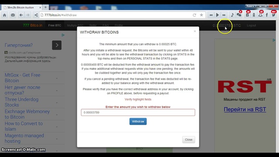The height and width of the screenshot is (157, 279).
Task: Open How to Convert to Islam link
Action: (24, 126)
